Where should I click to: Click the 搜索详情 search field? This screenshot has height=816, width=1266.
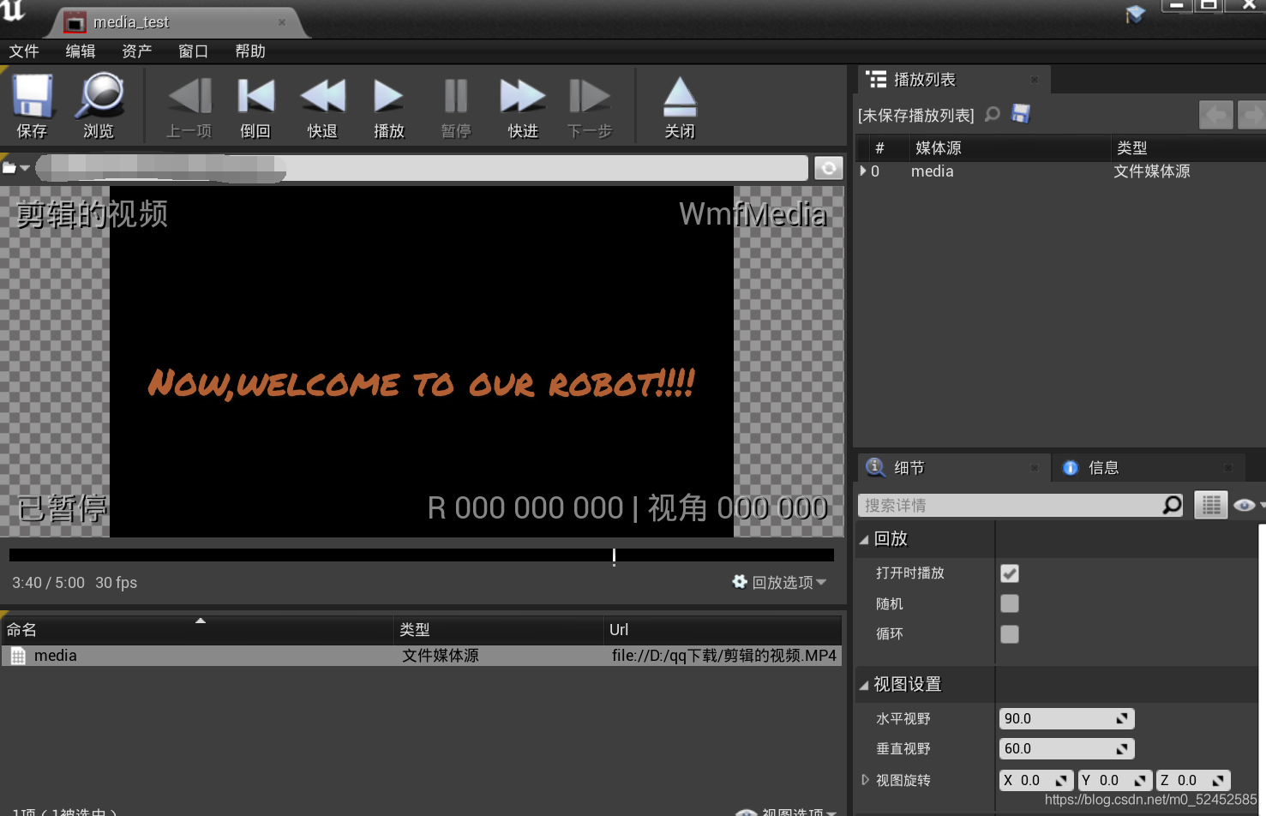[x=1020, y=505]
